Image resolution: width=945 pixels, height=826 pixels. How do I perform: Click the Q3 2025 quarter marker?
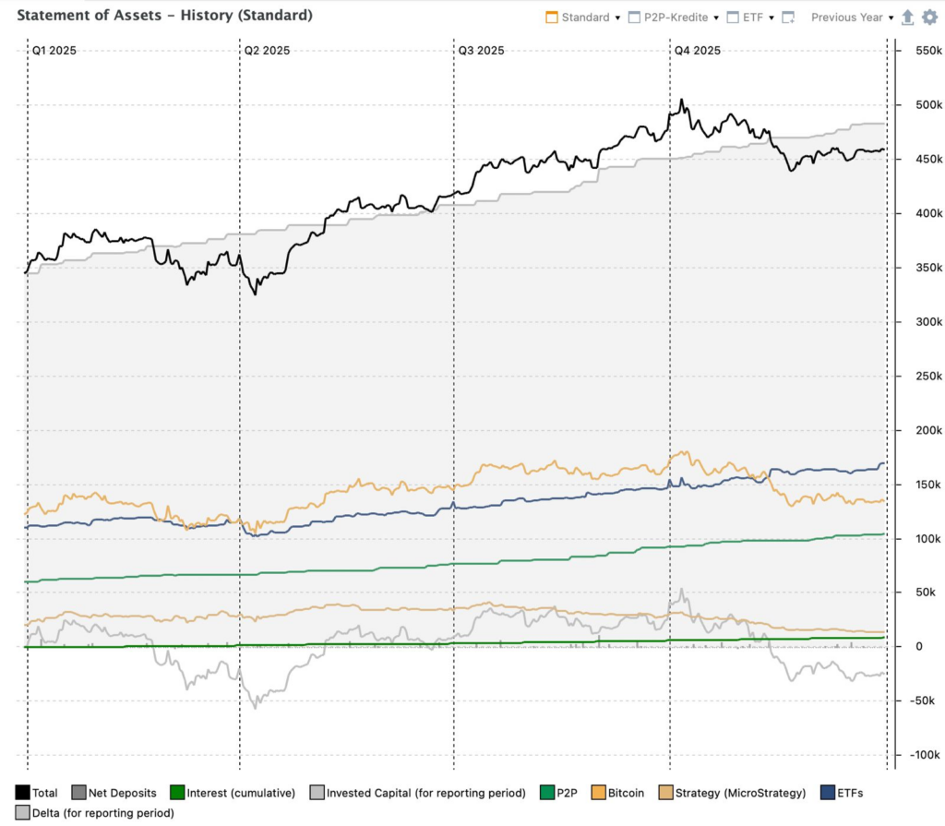[x=481, y=51]
